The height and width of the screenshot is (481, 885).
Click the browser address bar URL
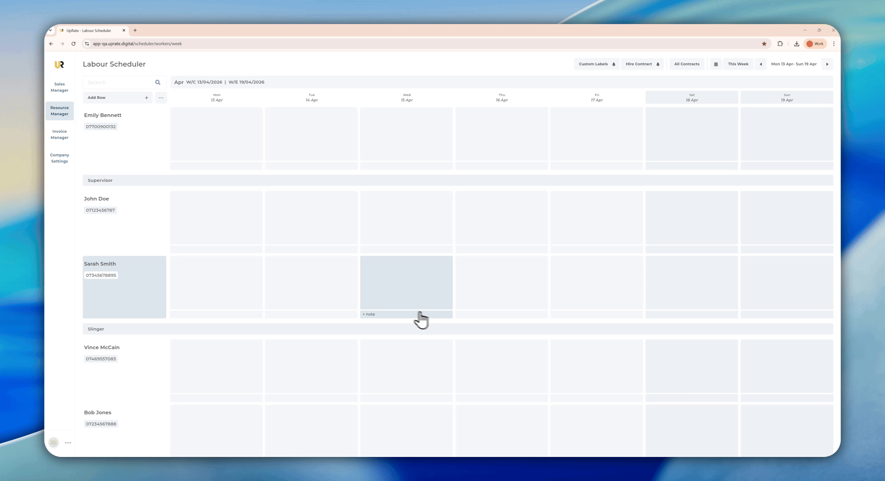tap(137, 44)
